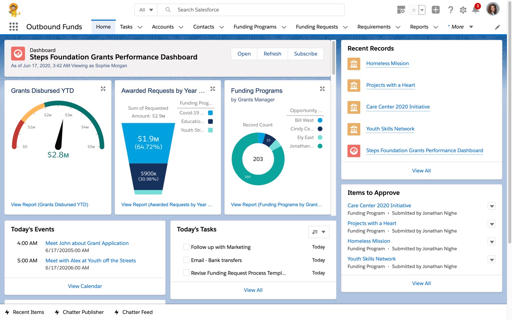Check the Revise Funding Request Process task
The height and width of the screenshot is (320, 512).
[186, 273]
